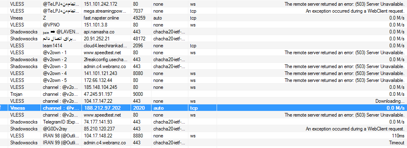The width and height of the screenshot is (407, 148).
Task: Choose the team1414 VLESS server
Action: 203,45
